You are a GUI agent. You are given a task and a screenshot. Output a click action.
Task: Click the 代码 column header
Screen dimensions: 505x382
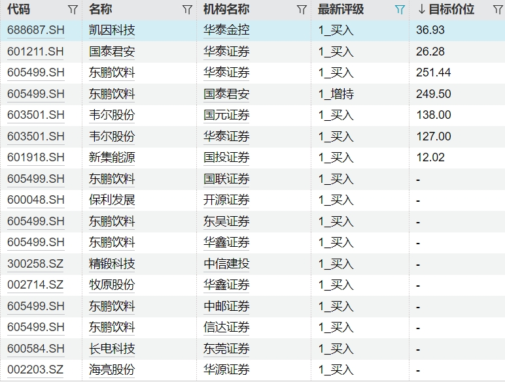coord(19,9)
